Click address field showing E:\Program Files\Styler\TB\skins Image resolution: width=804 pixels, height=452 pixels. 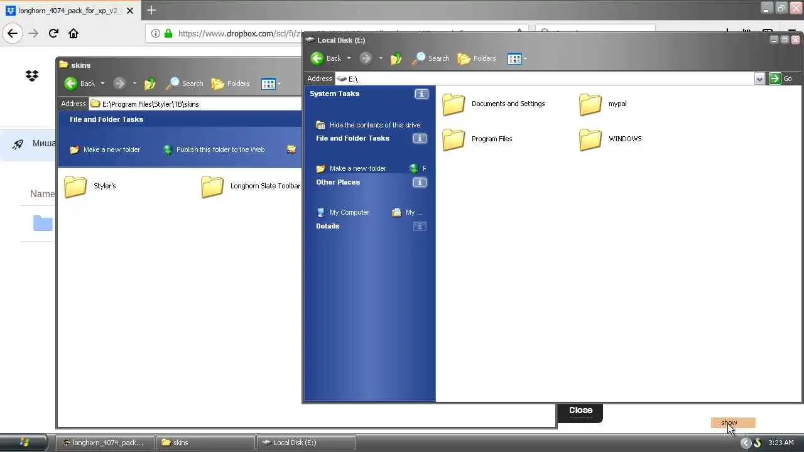click(195, 104)
